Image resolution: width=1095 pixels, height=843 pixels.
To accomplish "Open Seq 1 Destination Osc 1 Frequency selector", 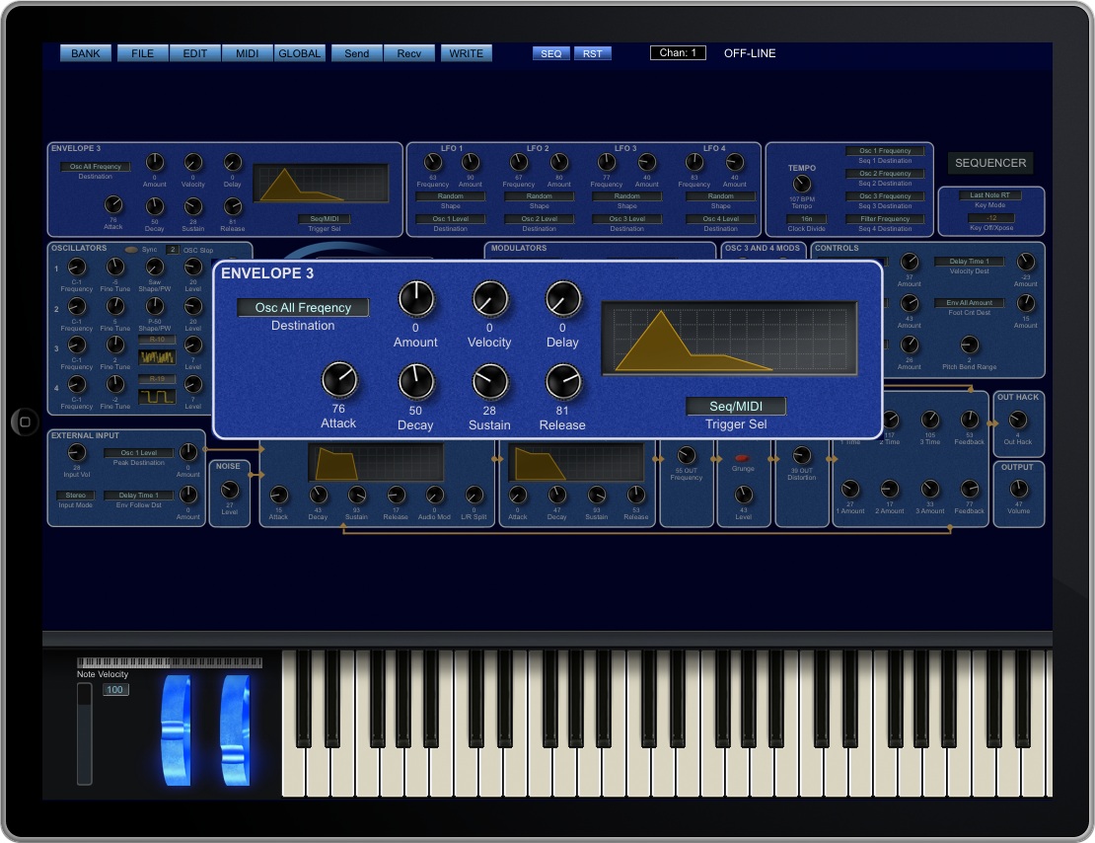I will pos(885,151).
